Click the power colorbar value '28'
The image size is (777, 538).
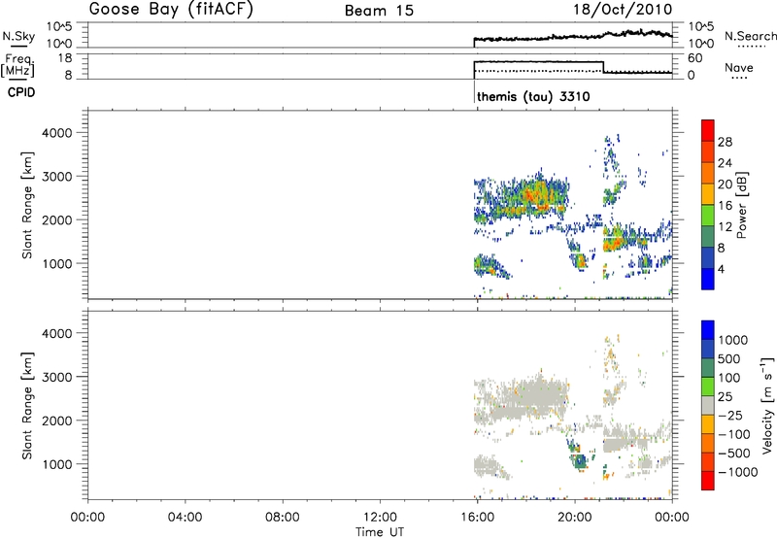725,142
